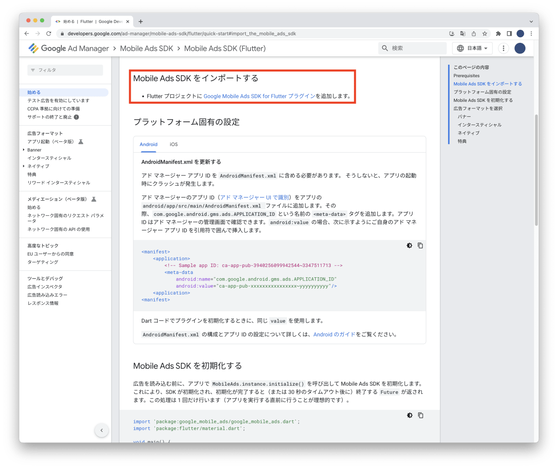558x468 pixels.
Task: Open ターゲティング sidebar item
Action: (43, 262)
